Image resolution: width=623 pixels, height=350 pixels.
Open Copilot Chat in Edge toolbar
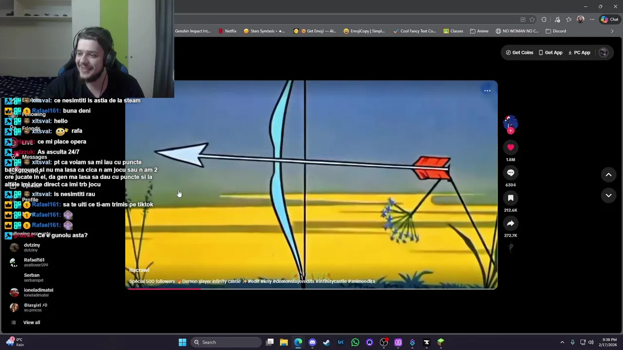(x=609, y=19)
